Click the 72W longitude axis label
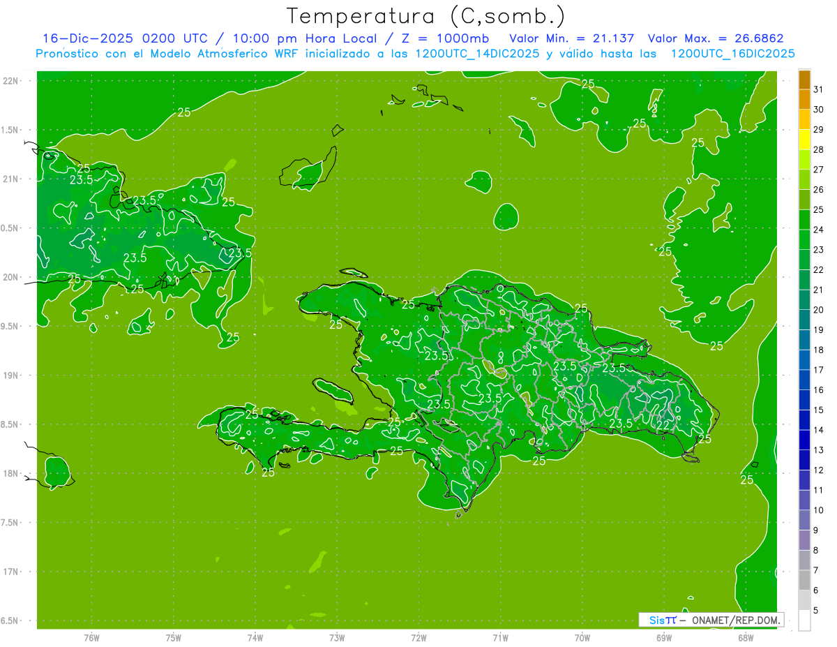Screen dimensions: 837x647 [x=418, y=637]
